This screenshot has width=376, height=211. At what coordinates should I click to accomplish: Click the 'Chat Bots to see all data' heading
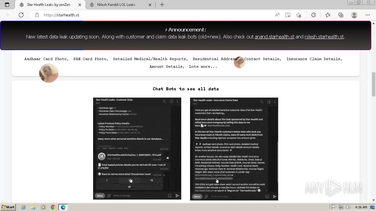point(186,89)
